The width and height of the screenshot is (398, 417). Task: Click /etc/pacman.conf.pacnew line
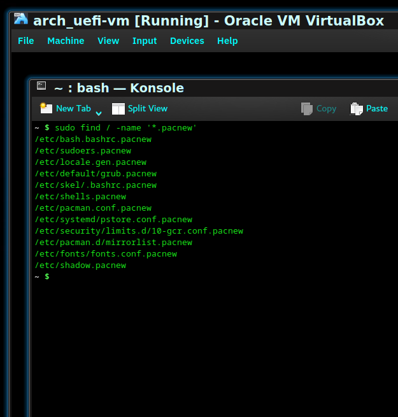tap(94, 208)
